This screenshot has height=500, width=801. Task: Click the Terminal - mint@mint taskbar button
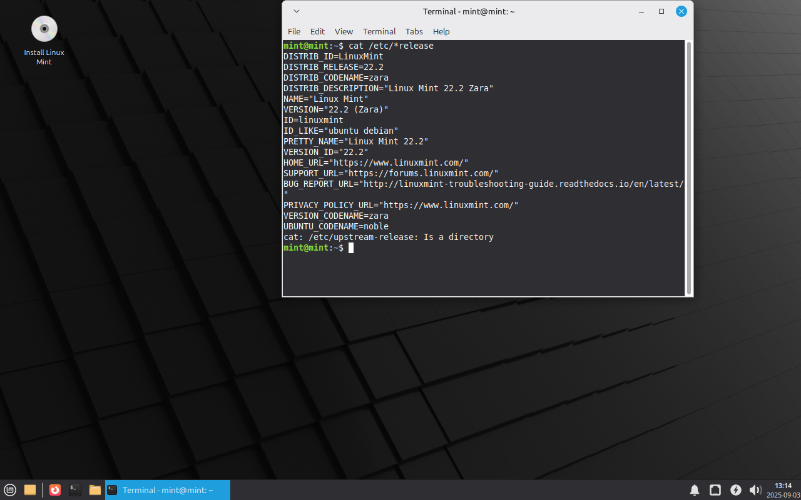point(168,490)
